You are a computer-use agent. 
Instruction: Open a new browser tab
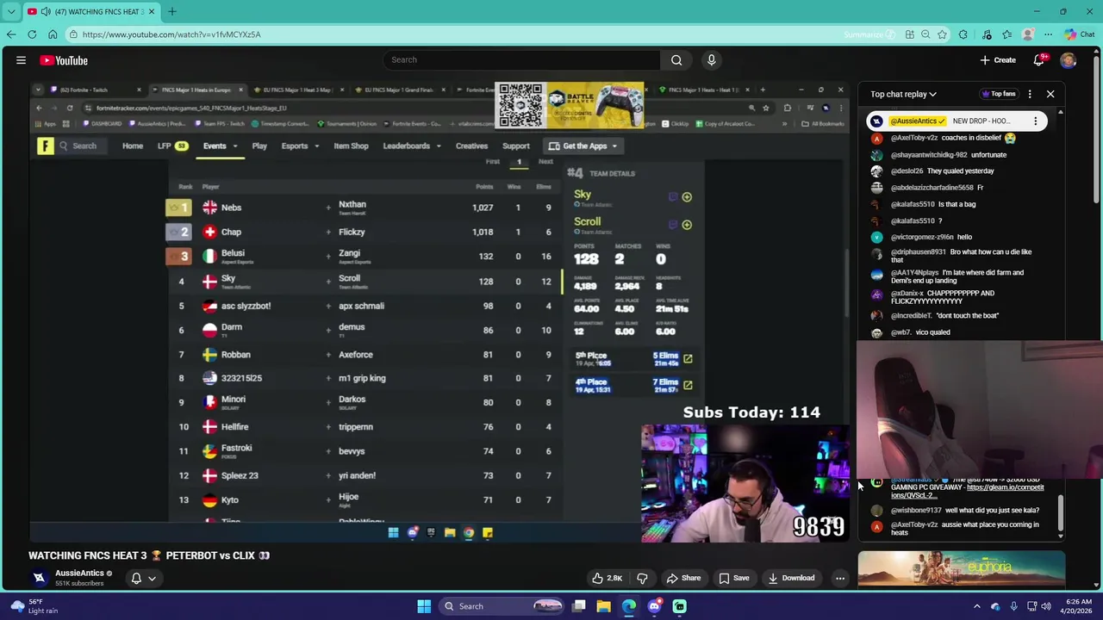tap(171, 11)
